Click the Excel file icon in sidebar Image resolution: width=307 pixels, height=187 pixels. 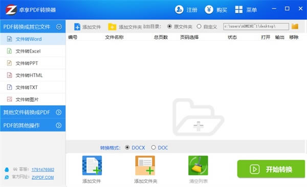click(9, 51)
